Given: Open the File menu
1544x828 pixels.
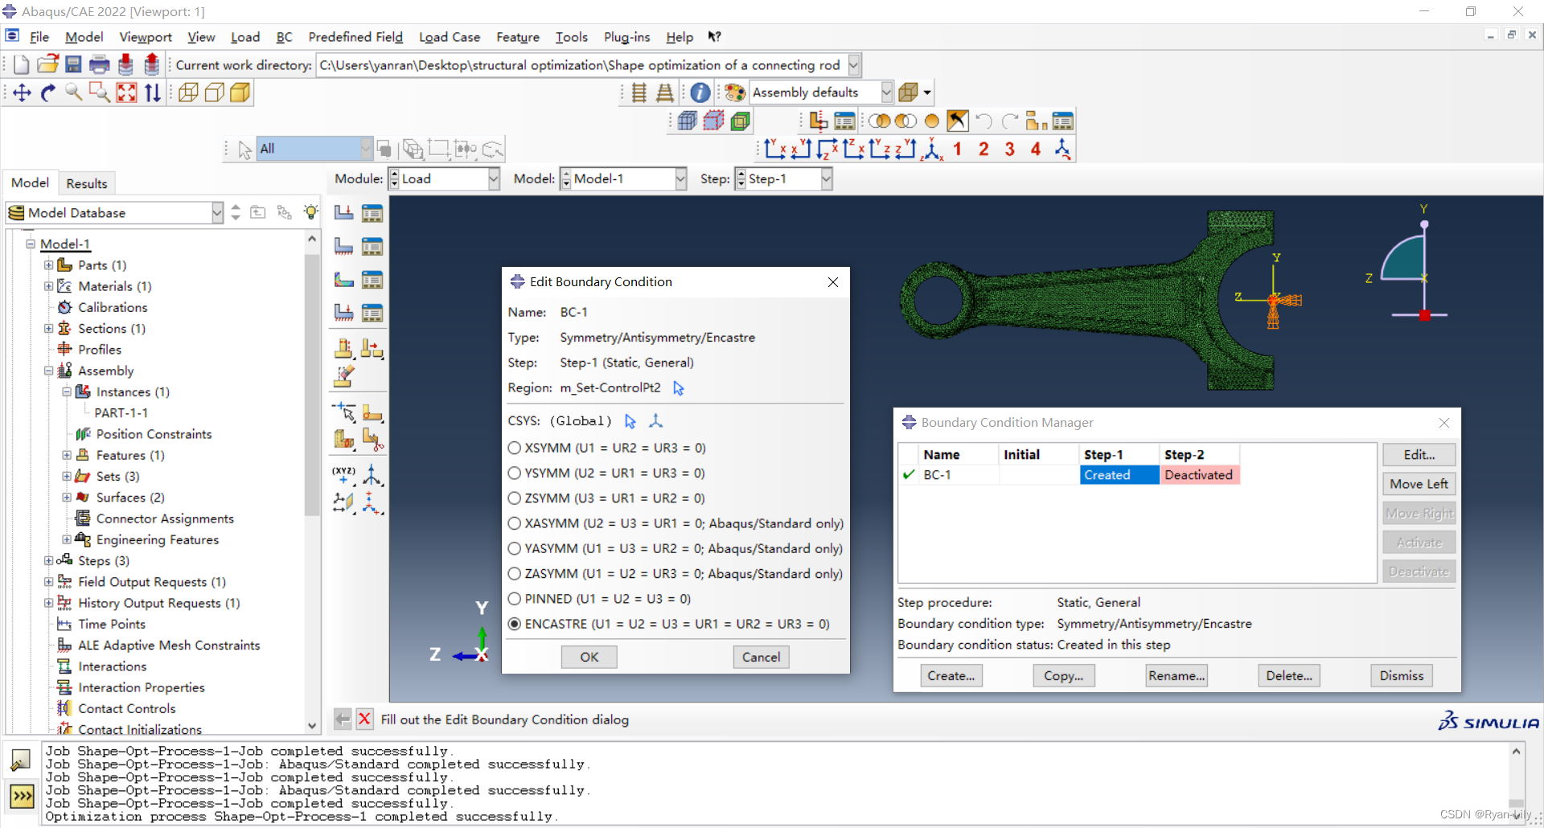Looking at the screenshot, I should point(39,37).
